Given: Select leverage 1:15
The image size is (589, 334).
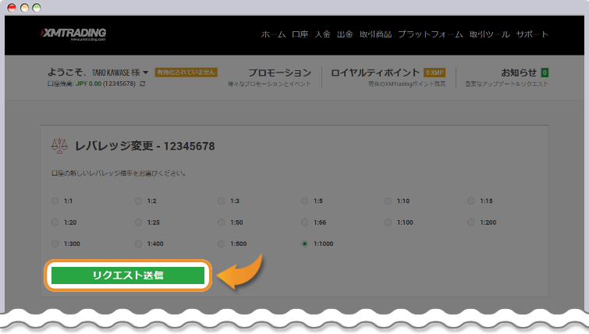Looking at the screenshot, I should (x=471, y=201).
